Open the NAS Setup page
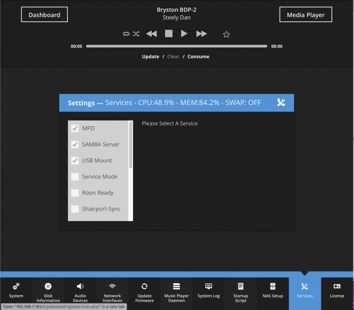354x310 pixels. tap(273, 293)
